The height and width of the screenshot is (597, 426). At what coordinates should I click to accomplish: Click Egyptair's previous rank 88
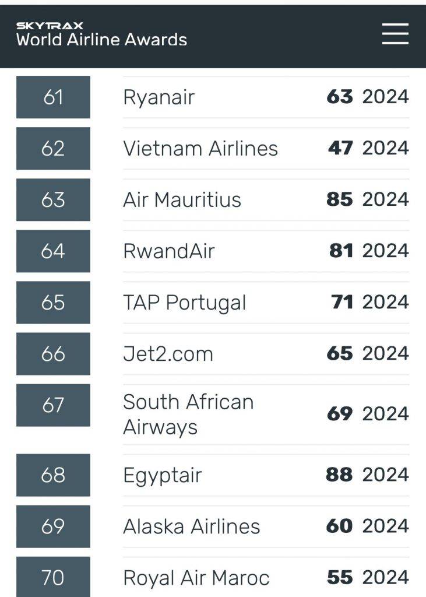click(x=339, y=475)
